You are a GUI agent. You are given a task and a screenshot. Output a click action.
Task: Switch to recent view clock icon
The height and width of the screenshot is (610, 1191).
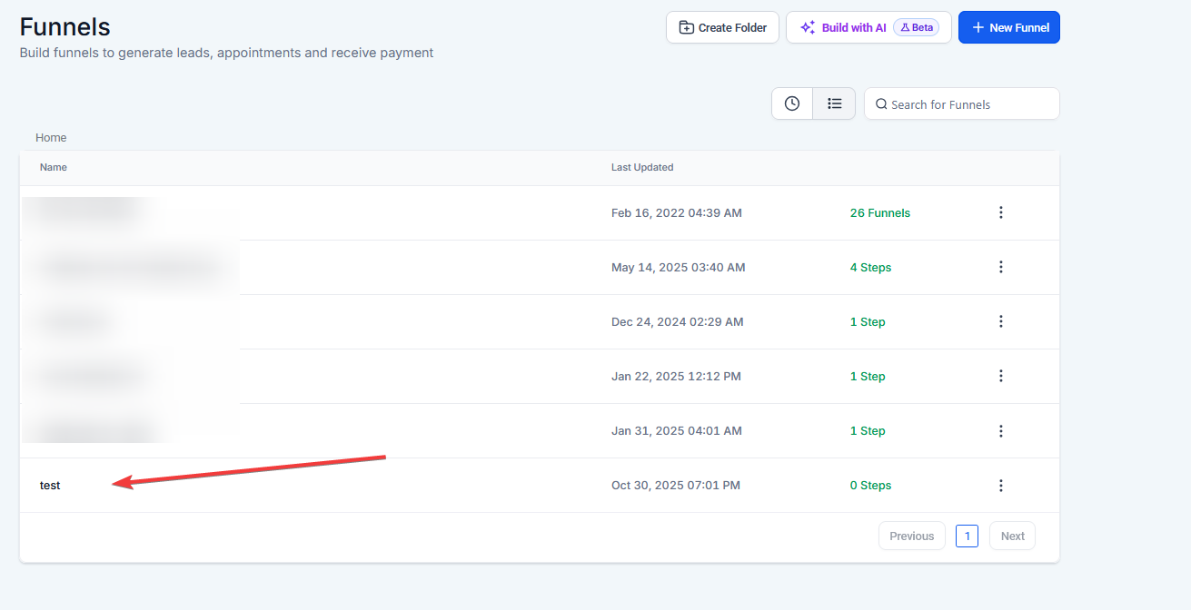coord(792,103)
